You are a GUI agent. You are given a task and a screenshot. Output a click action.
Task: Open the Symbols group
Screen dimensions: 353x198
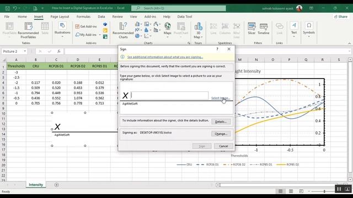[x=309, y=29]
